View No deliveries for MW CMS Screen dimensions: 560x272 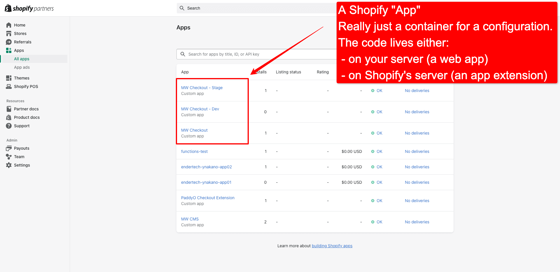(417, 222)
